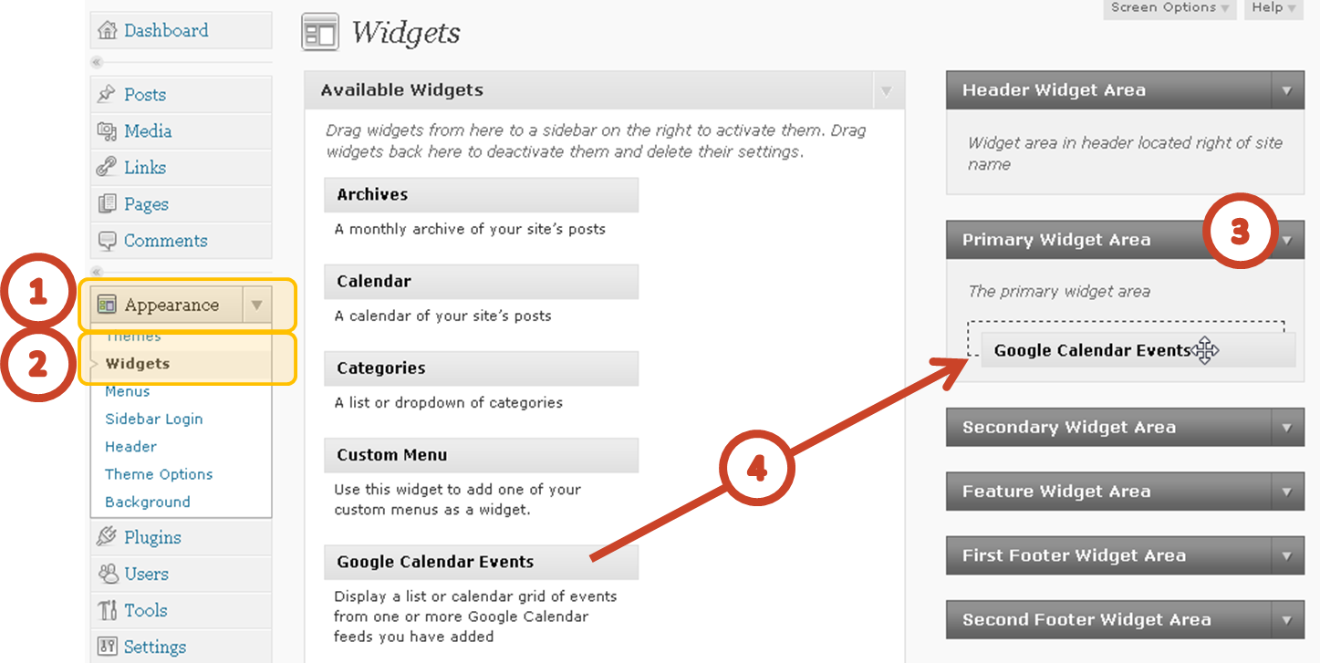Screen dimensions: 1320x663
Task: Open the Sidebar Login link
Action: coord(154,420)
